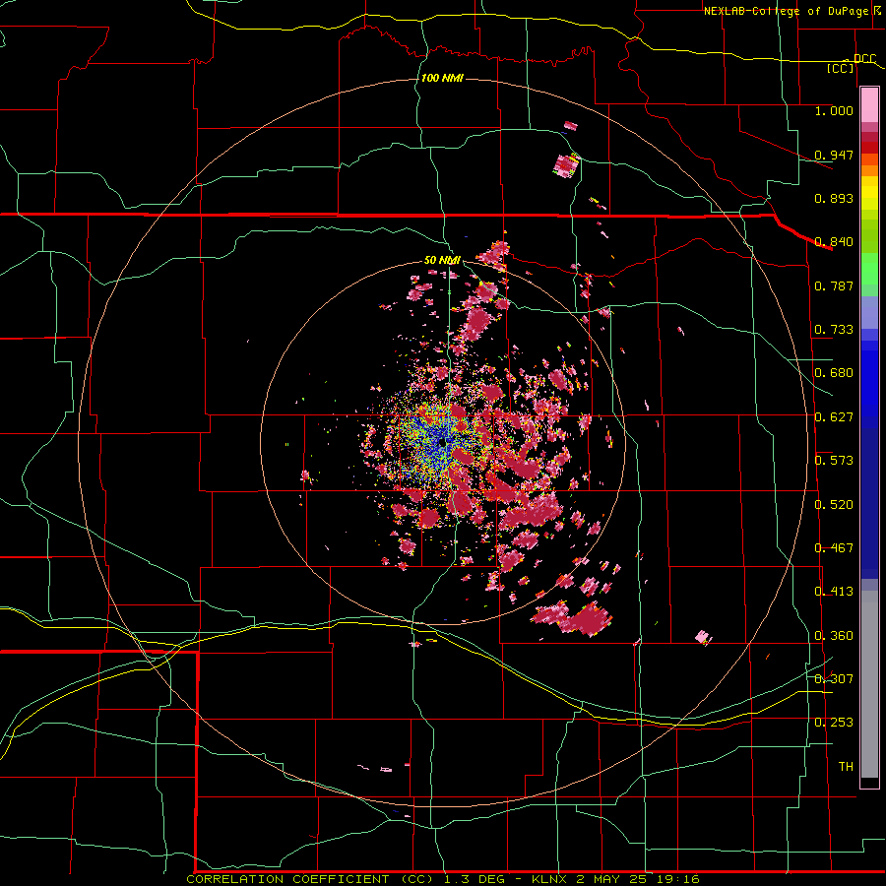Click the 0.253 scale value

[834, 723]
